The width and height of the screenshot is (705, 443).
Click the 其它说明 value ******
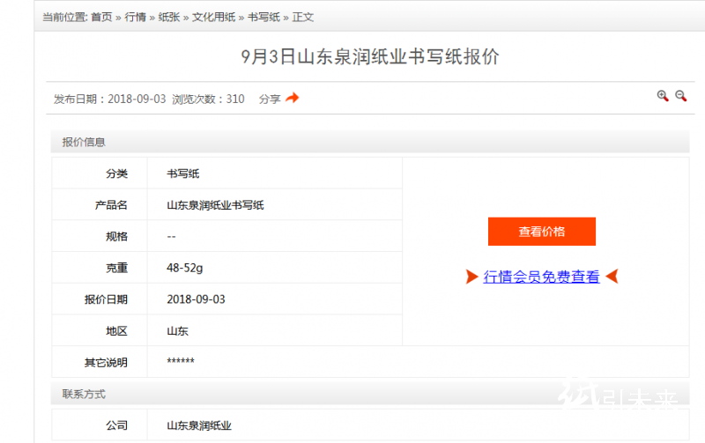coord(181,361)
